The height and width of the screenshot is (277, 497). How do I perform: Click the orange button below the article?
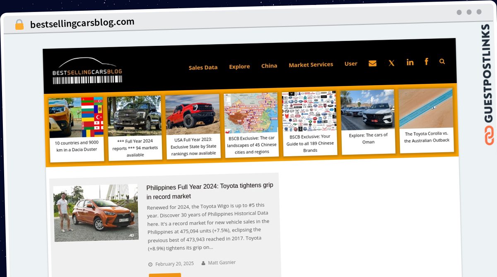165,275
